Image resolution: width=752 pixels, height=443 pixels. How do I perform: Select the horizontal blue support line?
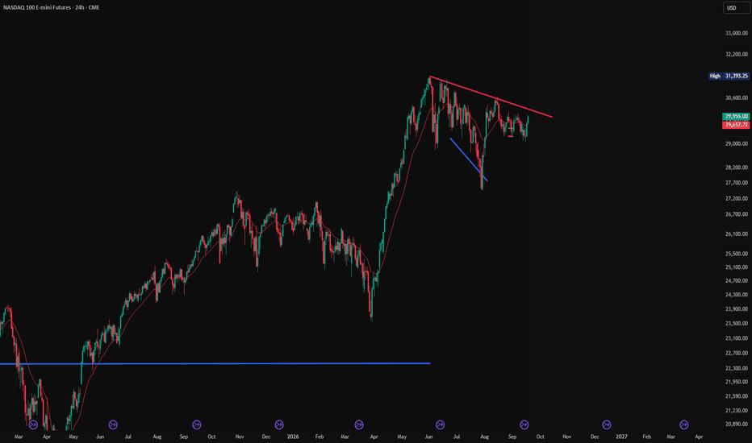pos(215,364)
